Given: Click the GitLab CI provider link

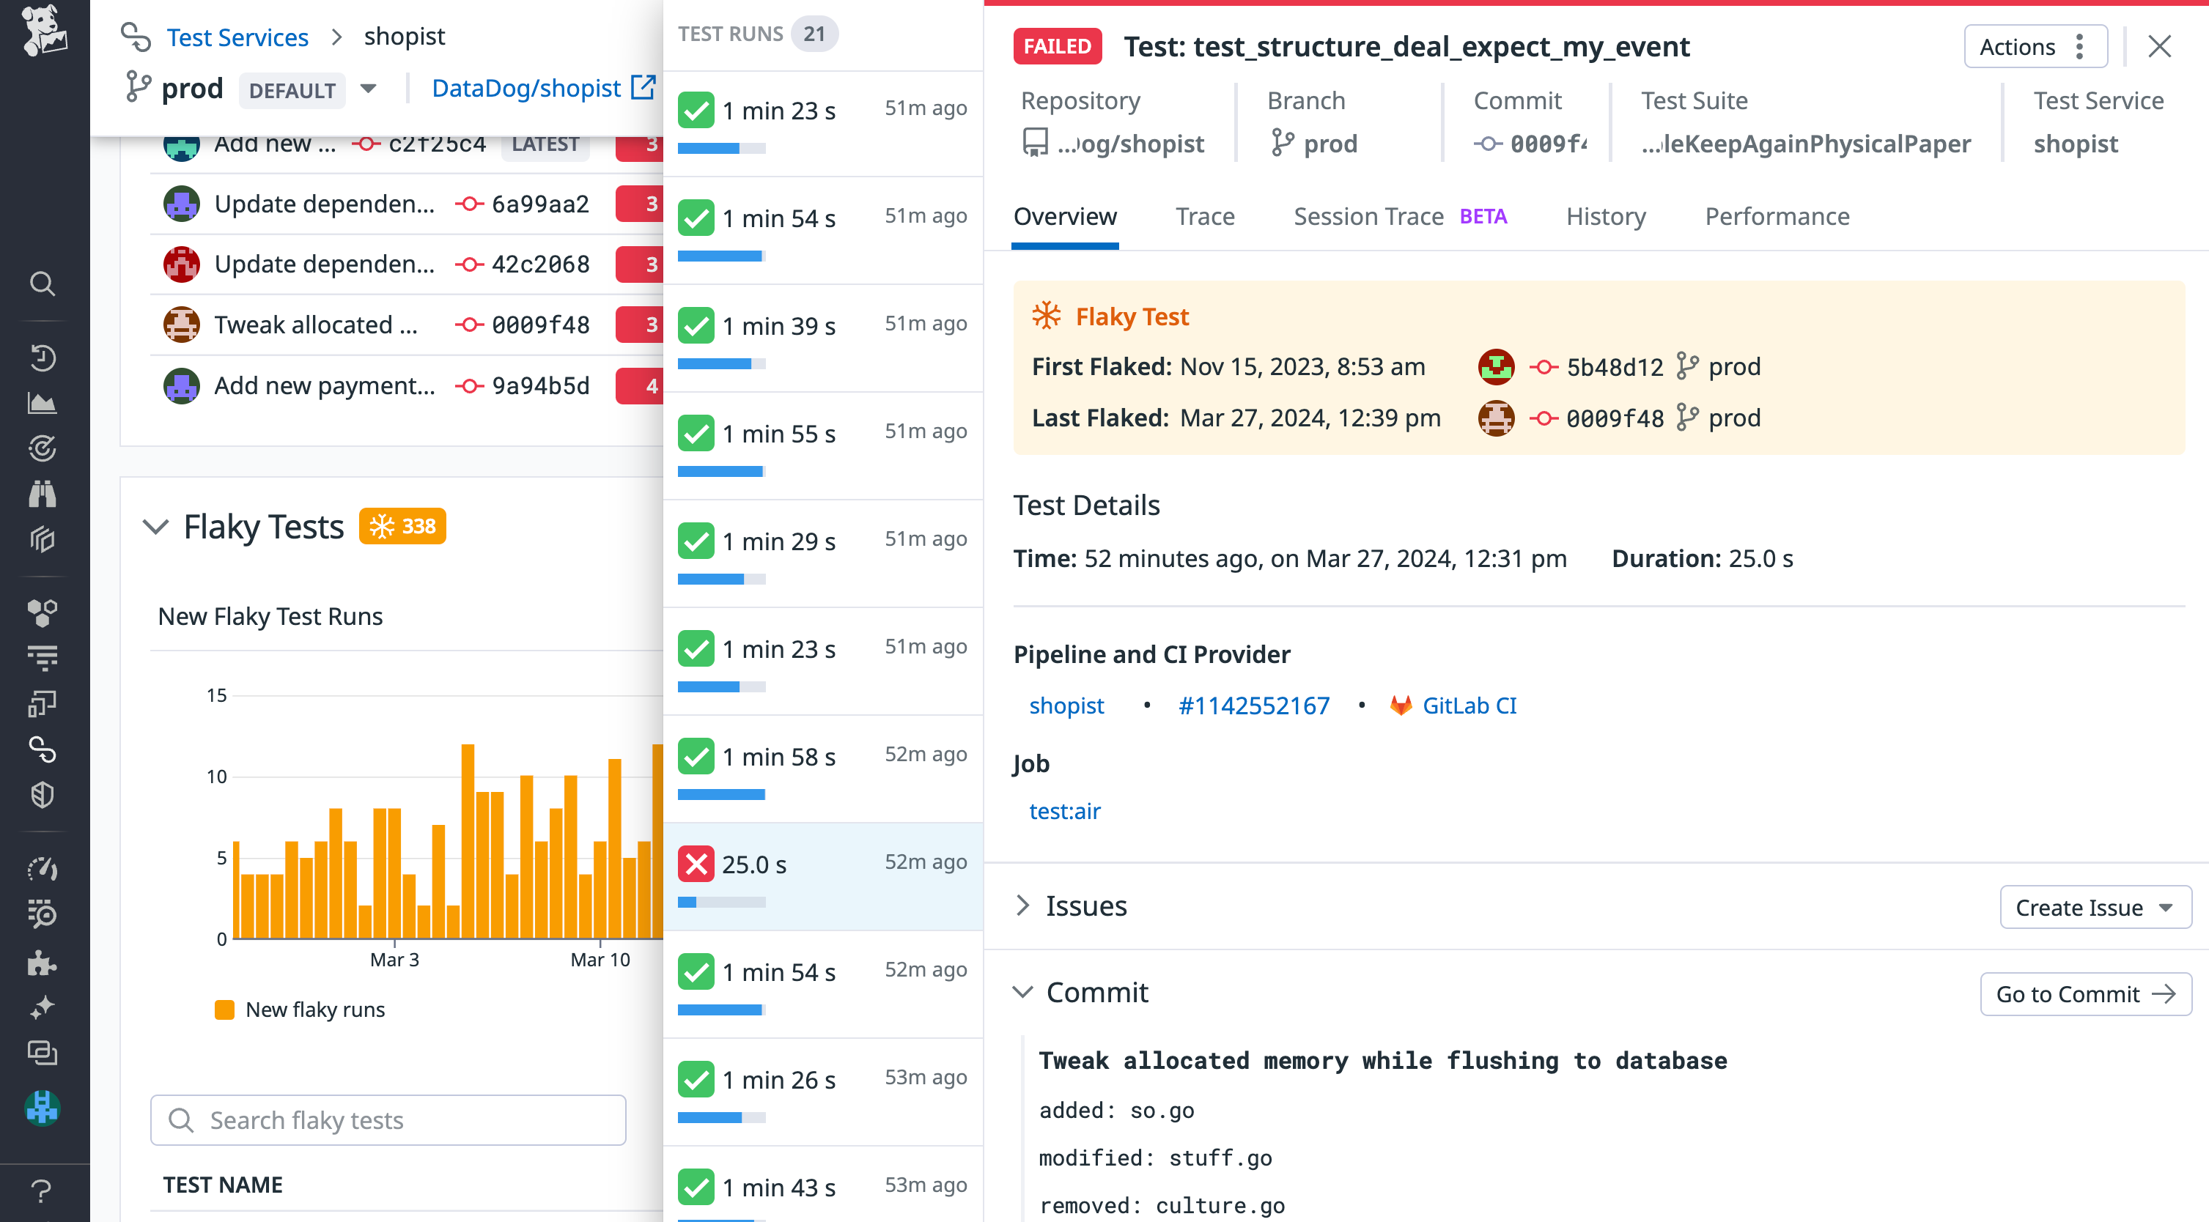Looking at the screenshot, I should 1469,706.
